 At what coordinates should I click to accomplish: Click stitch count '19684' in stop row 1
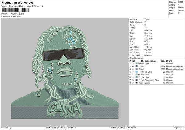click(141, 63)
